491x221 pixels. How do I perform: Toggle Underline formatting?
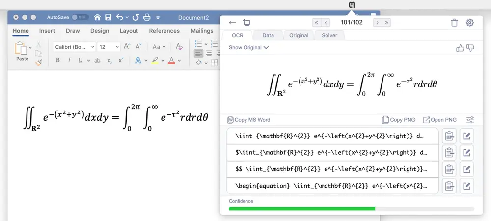81,61
